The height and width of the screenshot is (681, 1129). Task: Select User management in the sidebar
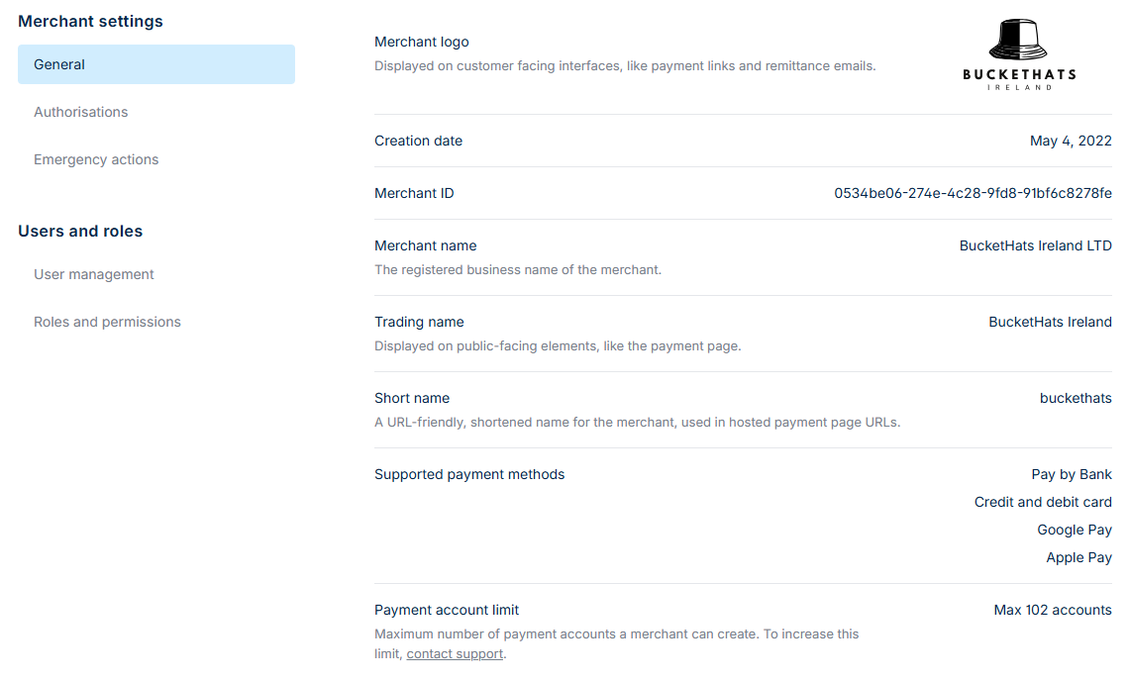click(x=94, y=274)
